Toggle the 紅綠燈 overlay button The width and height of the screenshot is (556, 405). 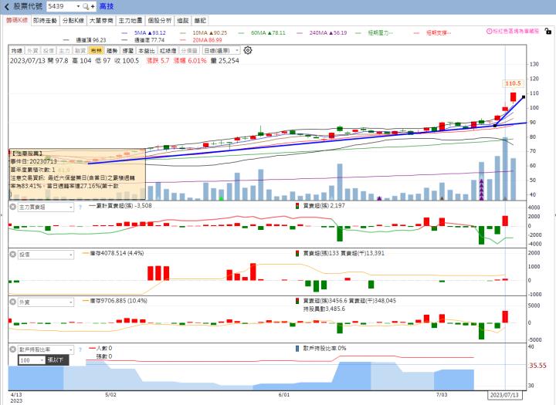pos(168,51)
